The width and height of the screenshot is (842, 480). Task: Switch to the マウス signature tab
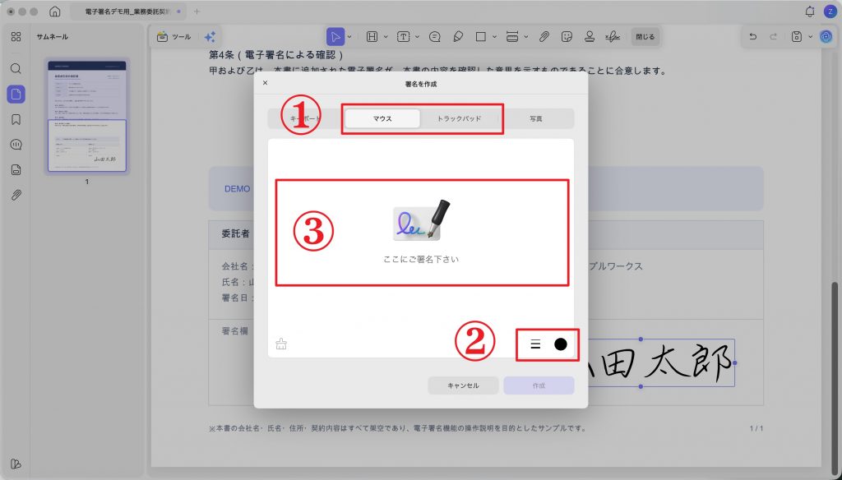[382, 118]
